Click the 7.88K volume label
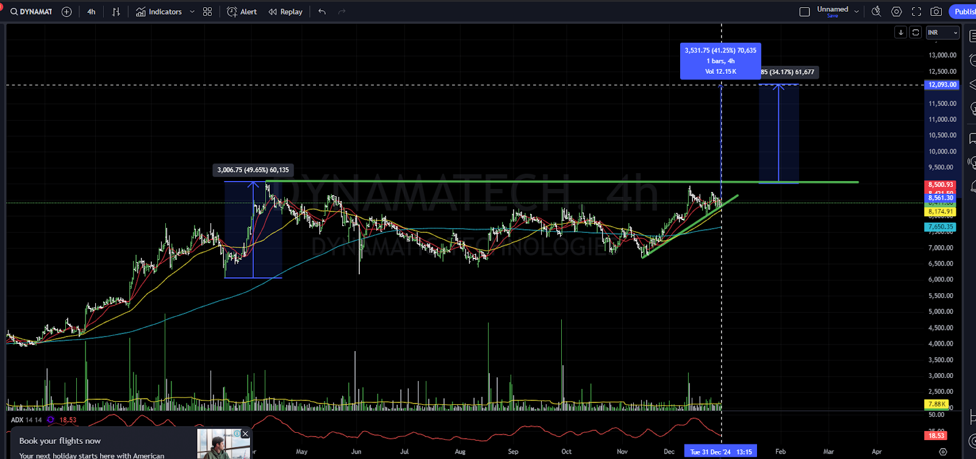 937,404
